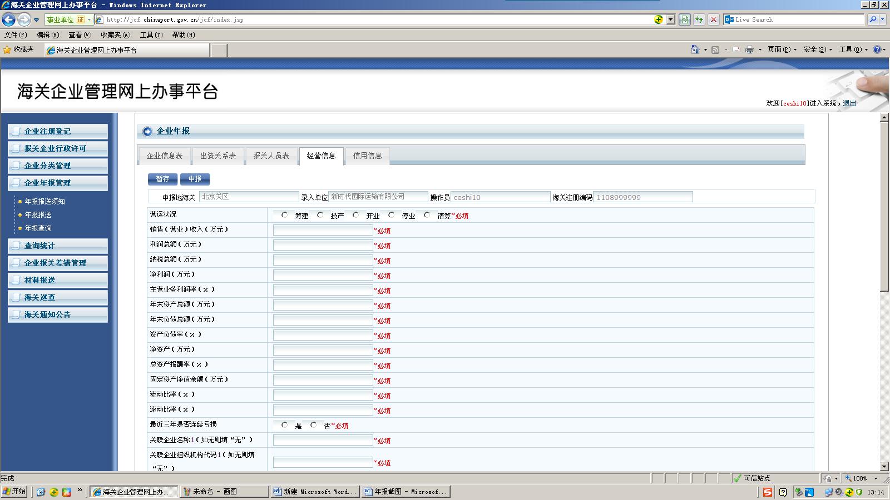This screenshot has width=890, height=500.
Task: Click the Print icon in command bar
Action: 749,49
